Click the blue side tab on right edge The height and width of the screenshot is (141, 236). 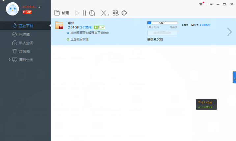click(234, 77)
